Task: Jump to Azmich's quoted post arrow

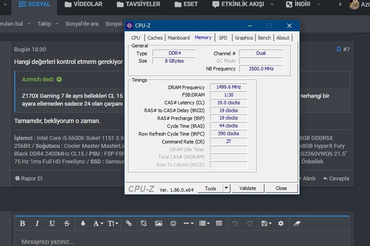Action: coord(59,80)
